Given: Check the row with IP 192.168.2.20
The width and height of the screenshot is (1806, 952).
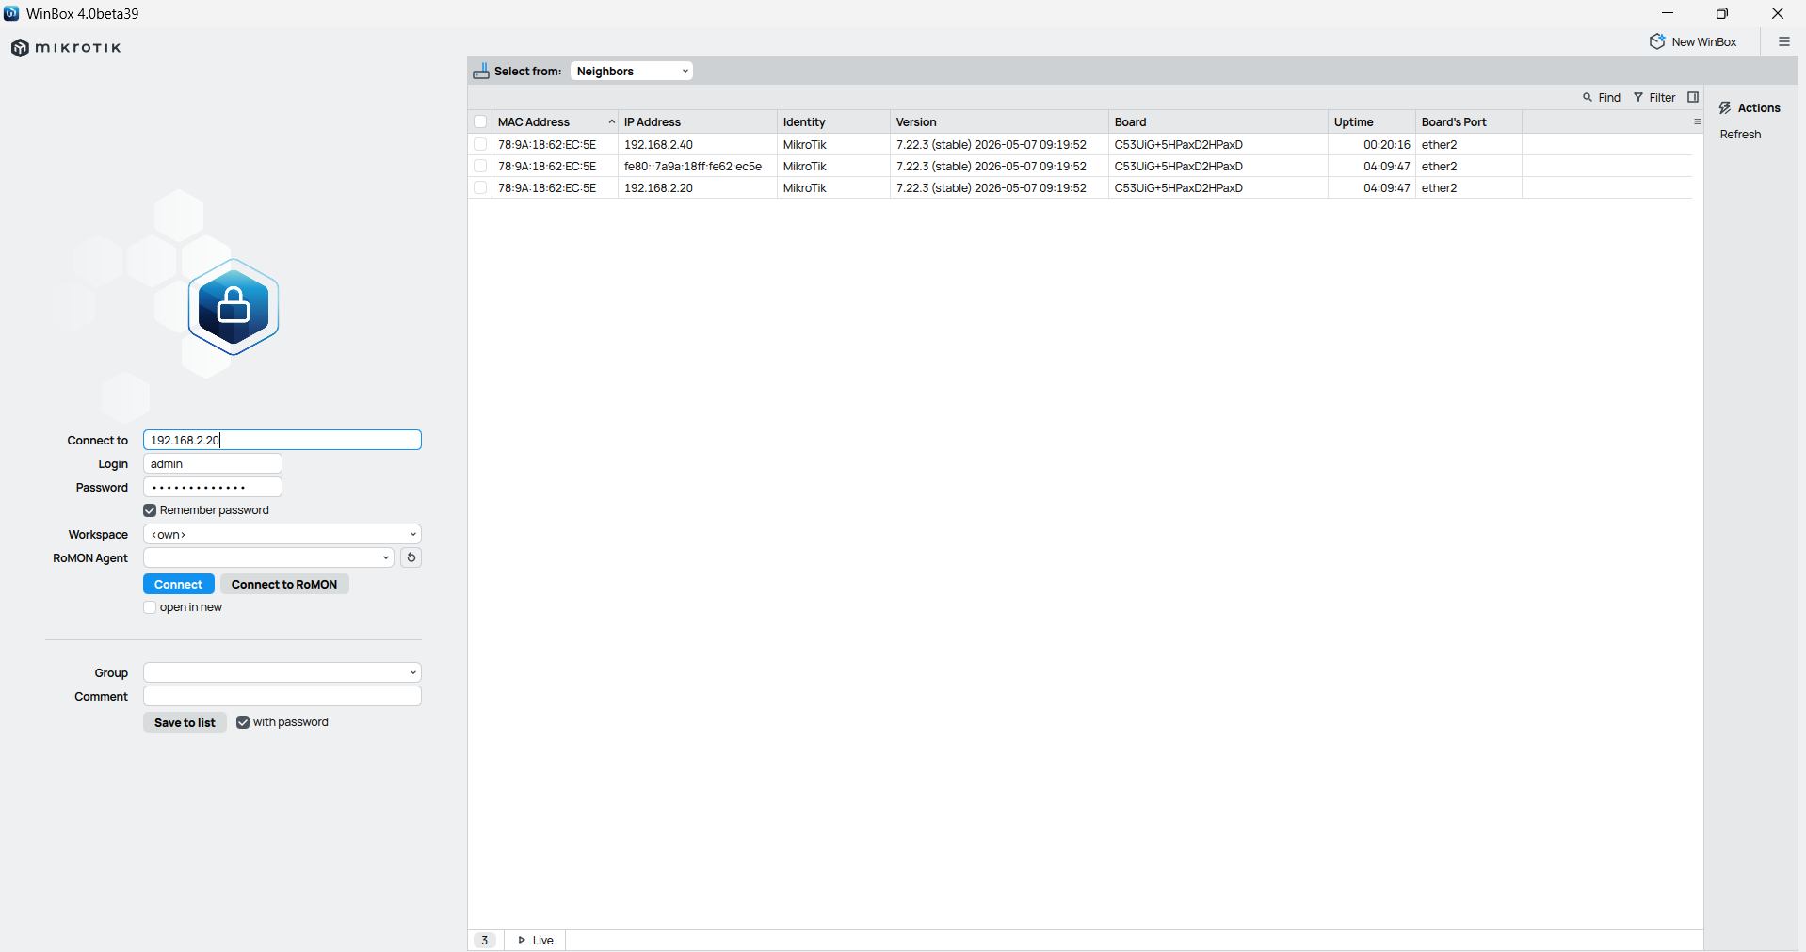Looking at the screenshot, I should click(x=480, y=187).
